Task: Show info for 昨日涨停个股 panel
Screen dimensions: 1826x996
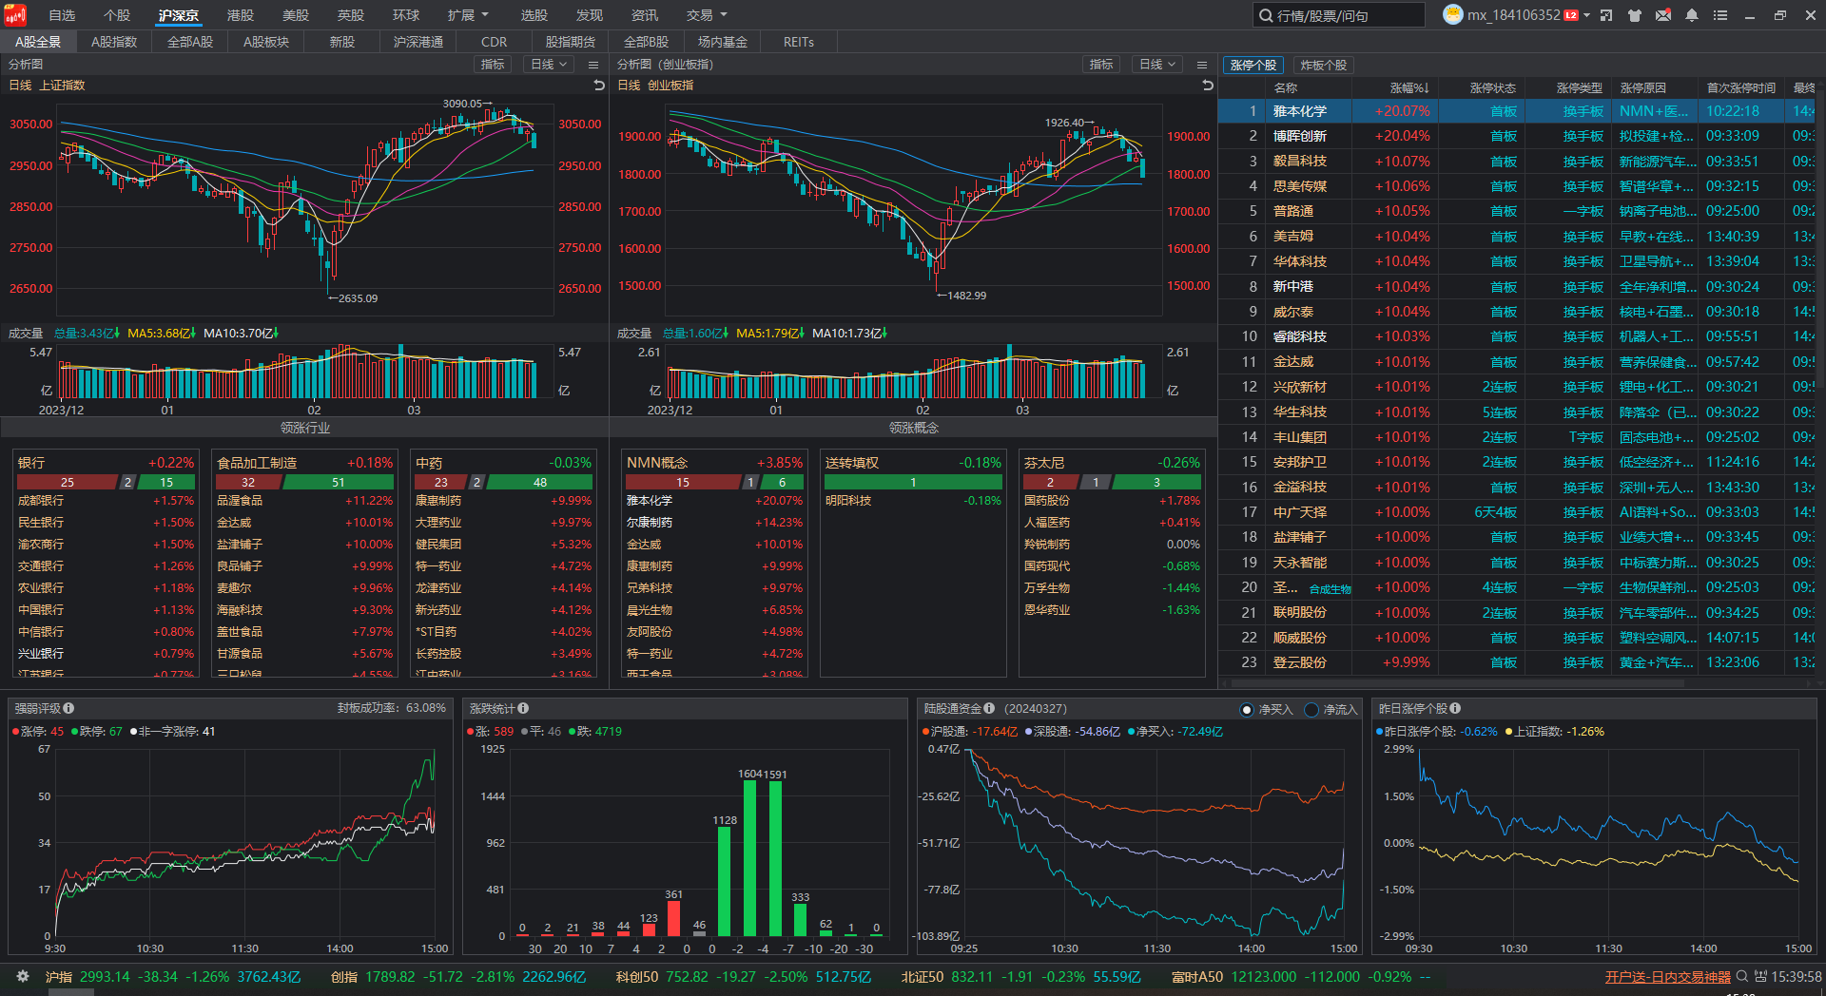Action: coord(1455,708)
